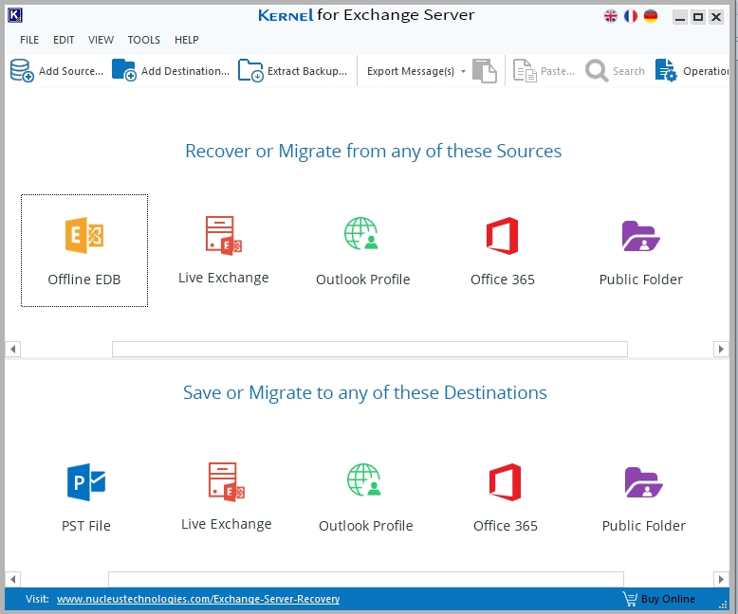738x614 pixels.
Task: Switch language to German flag
Action: pos(651,16)
